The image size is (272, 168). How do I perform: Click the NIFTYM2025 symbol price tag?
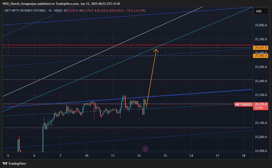point(243,104)
